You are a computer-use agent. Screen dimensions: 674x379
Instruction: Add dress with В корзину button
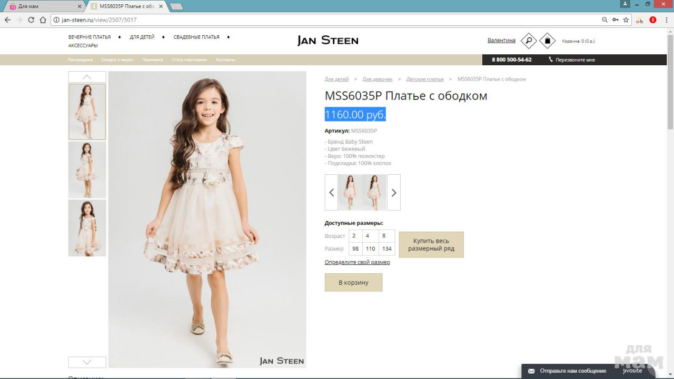pos(353,283)
